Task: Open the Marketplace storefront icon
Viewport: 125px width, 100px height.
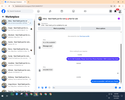Action: 73,11
